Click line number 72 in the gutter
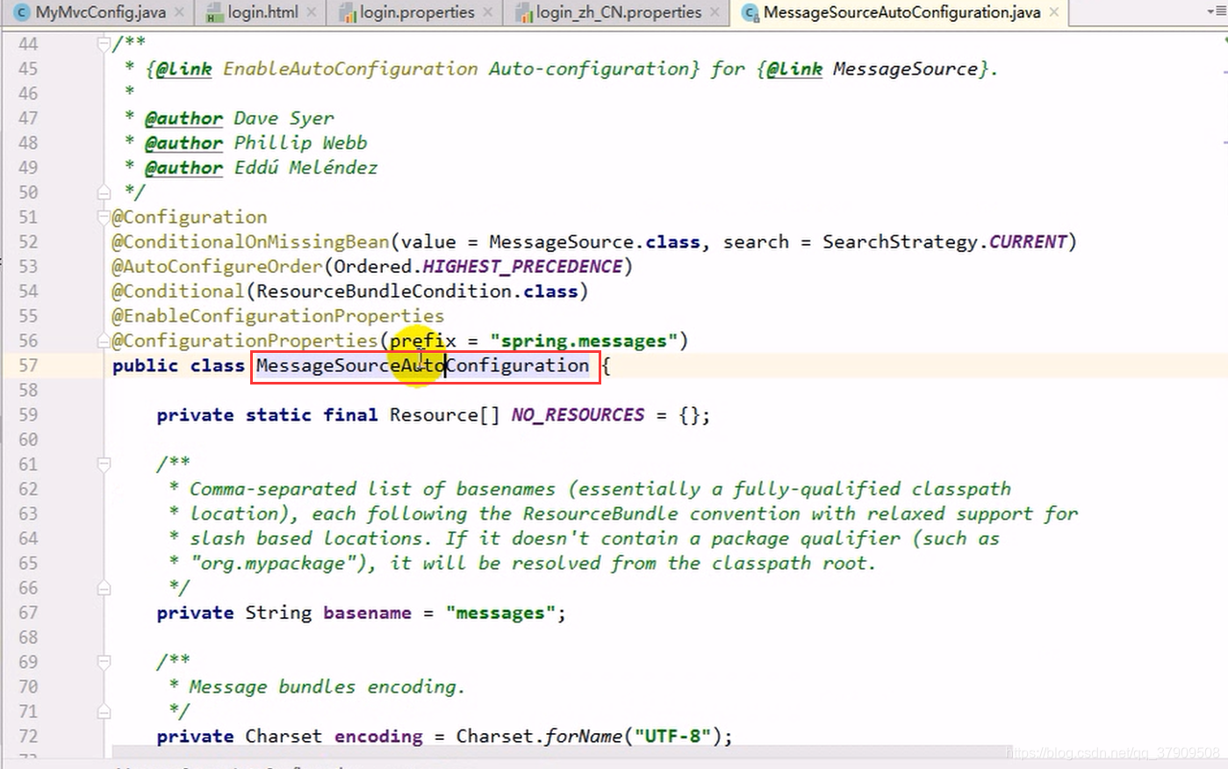Screen dimensions: 1228x769 [28, 736]
